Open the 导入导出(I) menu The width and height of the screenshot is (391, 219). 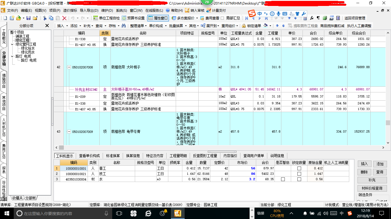(x=89, y=11)
